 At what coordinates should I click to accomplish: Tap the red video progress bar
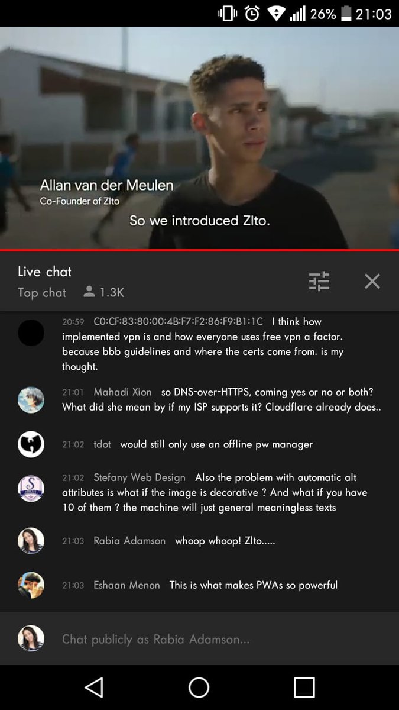pos(199,250)
